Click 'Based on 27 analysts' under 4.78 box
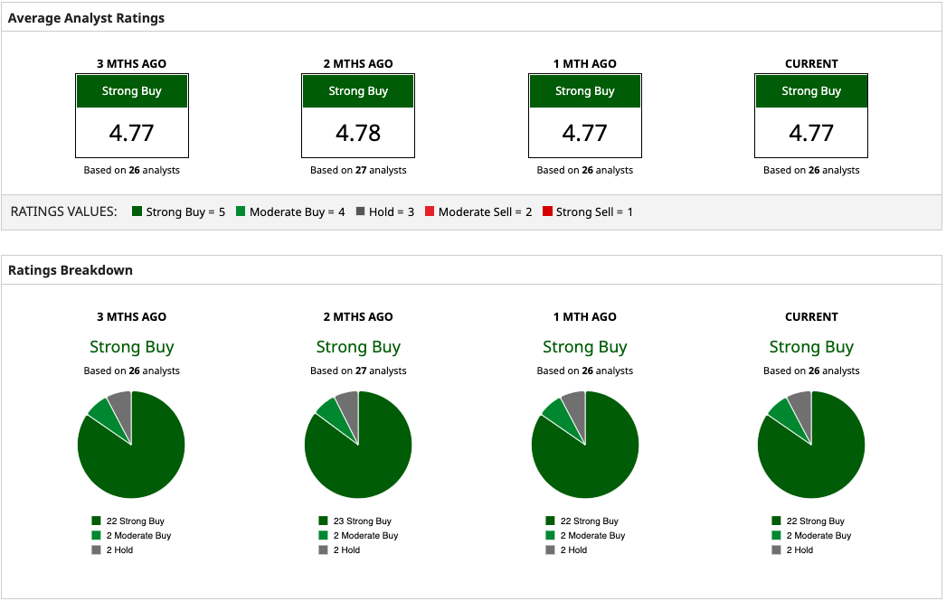 (x=358, y=170)
